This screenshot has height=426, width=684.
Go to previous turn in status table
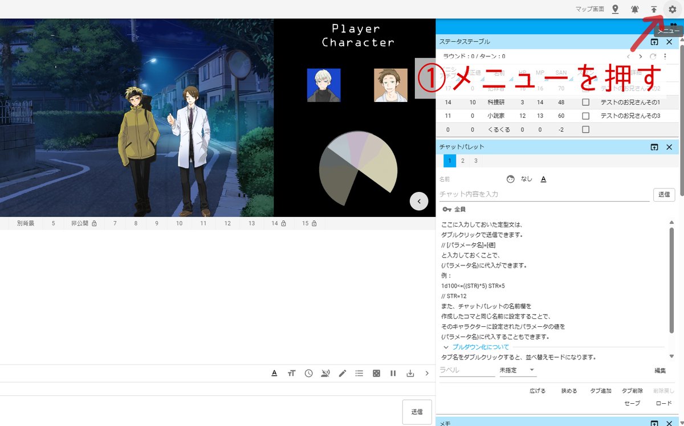point(629,56)
